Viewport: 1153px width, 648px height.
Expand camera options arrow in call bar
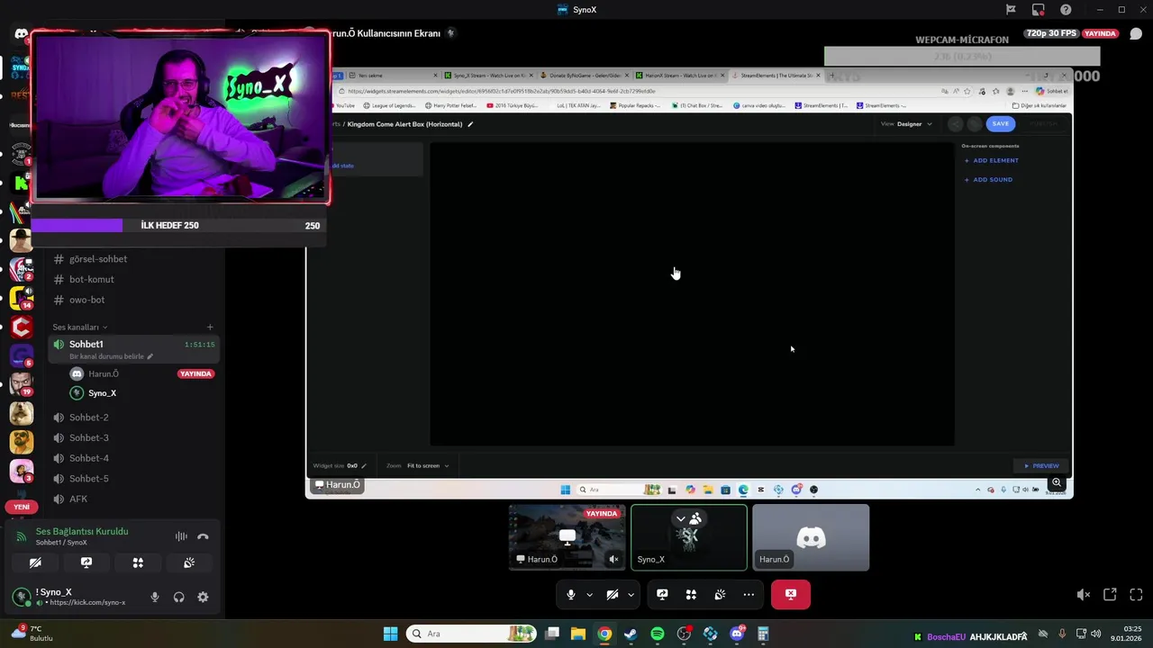click(631, 595)
